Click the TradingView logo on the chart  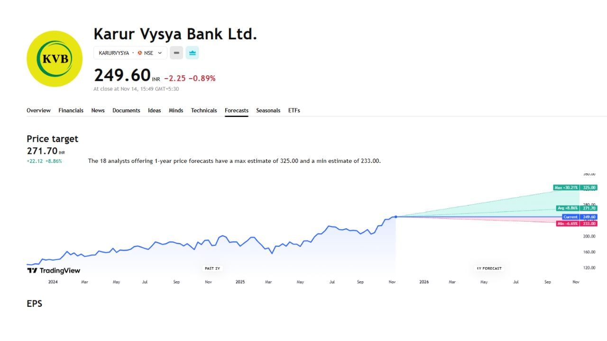click(52, 270)
